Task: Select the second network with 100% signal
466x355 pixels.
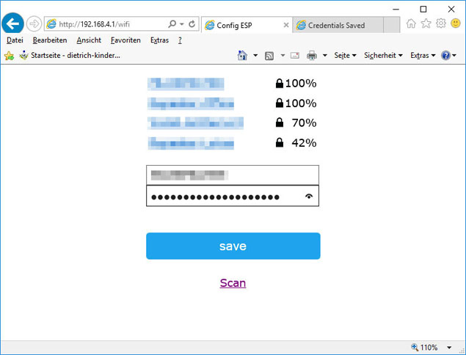Action: coord(191,103)
